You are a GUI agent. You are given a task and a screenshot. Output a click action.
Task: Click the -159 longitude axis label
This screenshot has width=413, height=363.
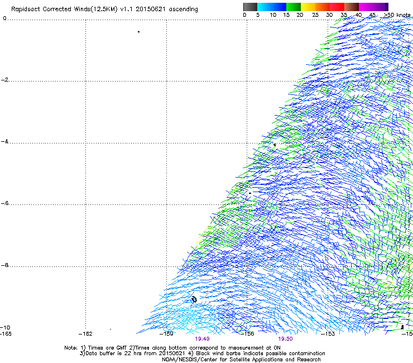click(166, 334)
